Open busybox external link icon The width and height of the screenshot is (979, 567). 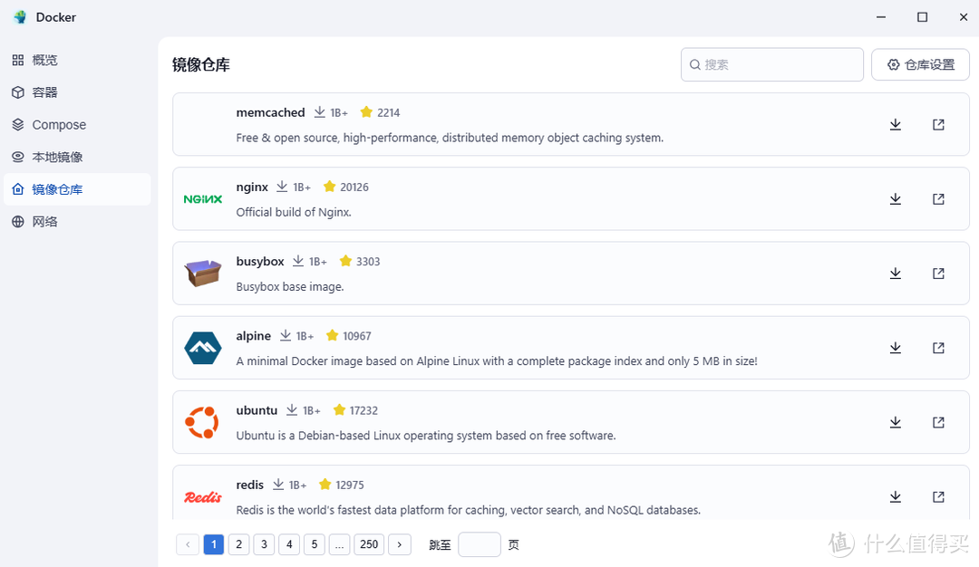click(938, 274)
